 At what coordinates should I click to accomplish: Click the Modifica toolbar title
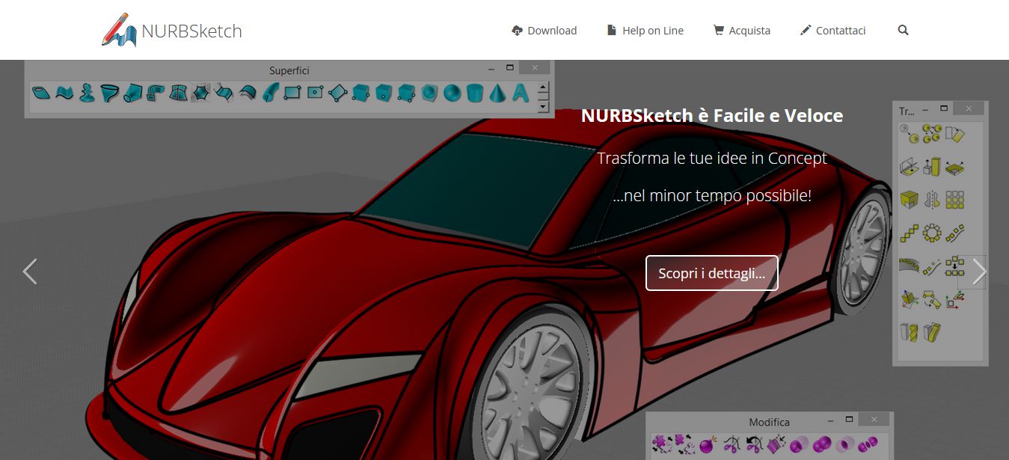pos(769,422)
